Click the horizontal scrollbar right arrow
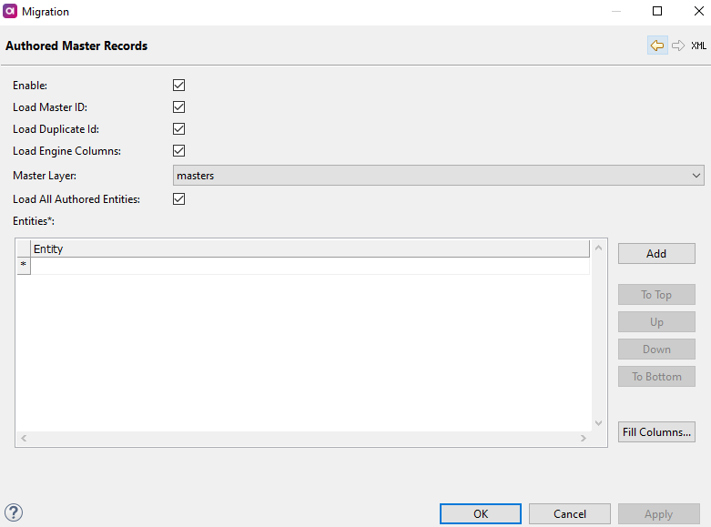 click(584, 439)
